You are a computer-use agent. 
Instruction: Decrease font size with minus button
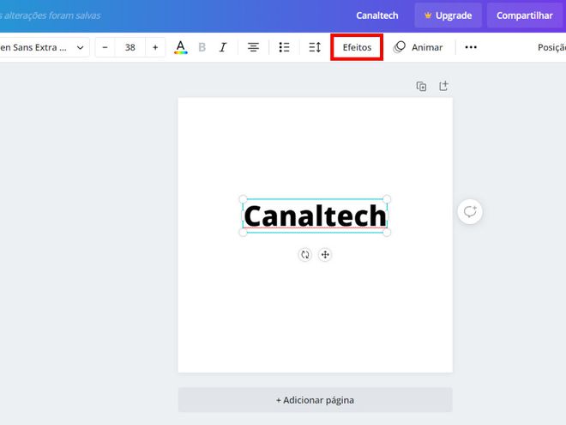coord(105,47)
